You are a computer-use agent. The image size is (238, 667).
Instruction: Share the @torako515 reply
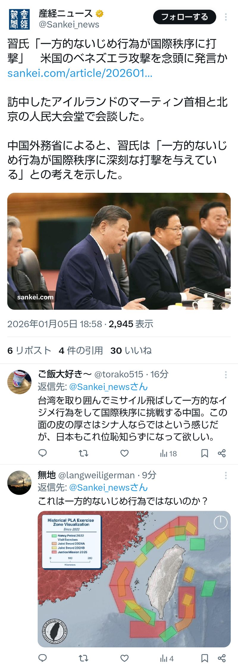[222, 453]
